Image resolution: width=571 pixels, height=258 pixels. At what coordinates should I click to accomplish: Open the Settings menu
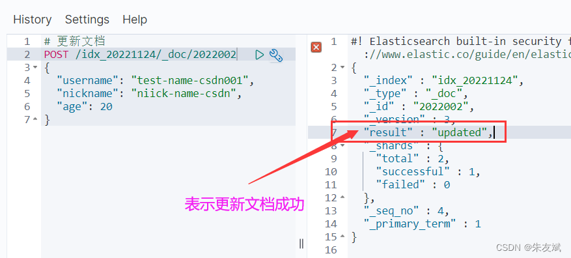[87, 20]
